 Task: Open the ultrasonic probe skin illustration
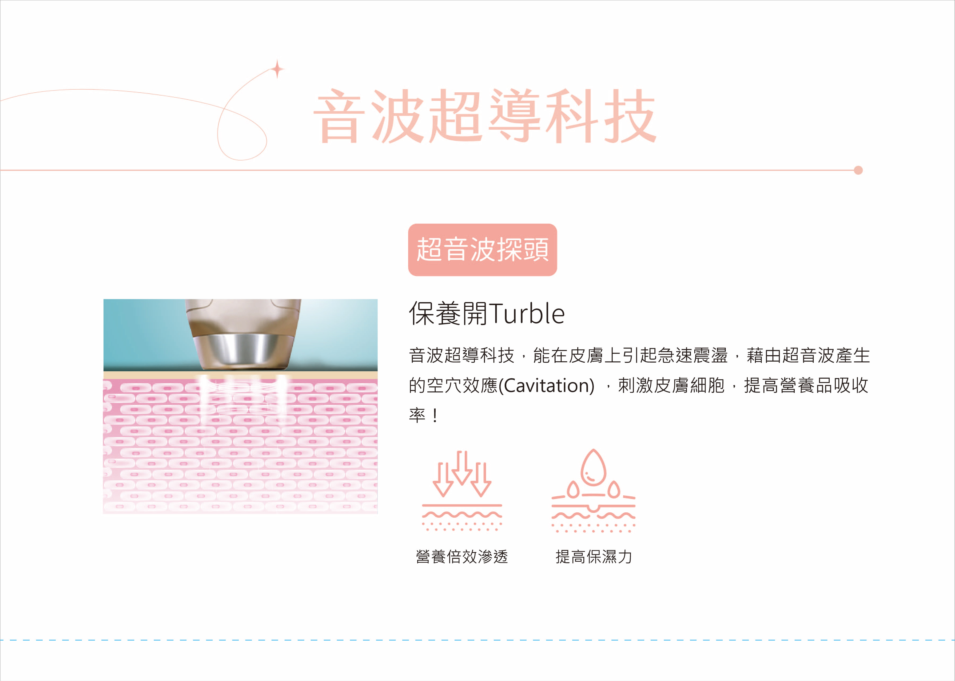click(240, 406)
